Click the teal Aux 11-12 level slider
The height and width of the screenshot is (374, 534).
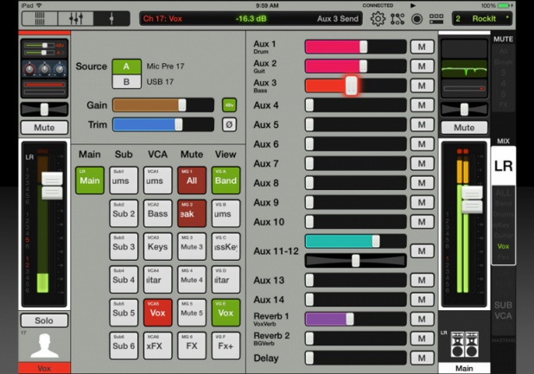[x=355, y=241]
